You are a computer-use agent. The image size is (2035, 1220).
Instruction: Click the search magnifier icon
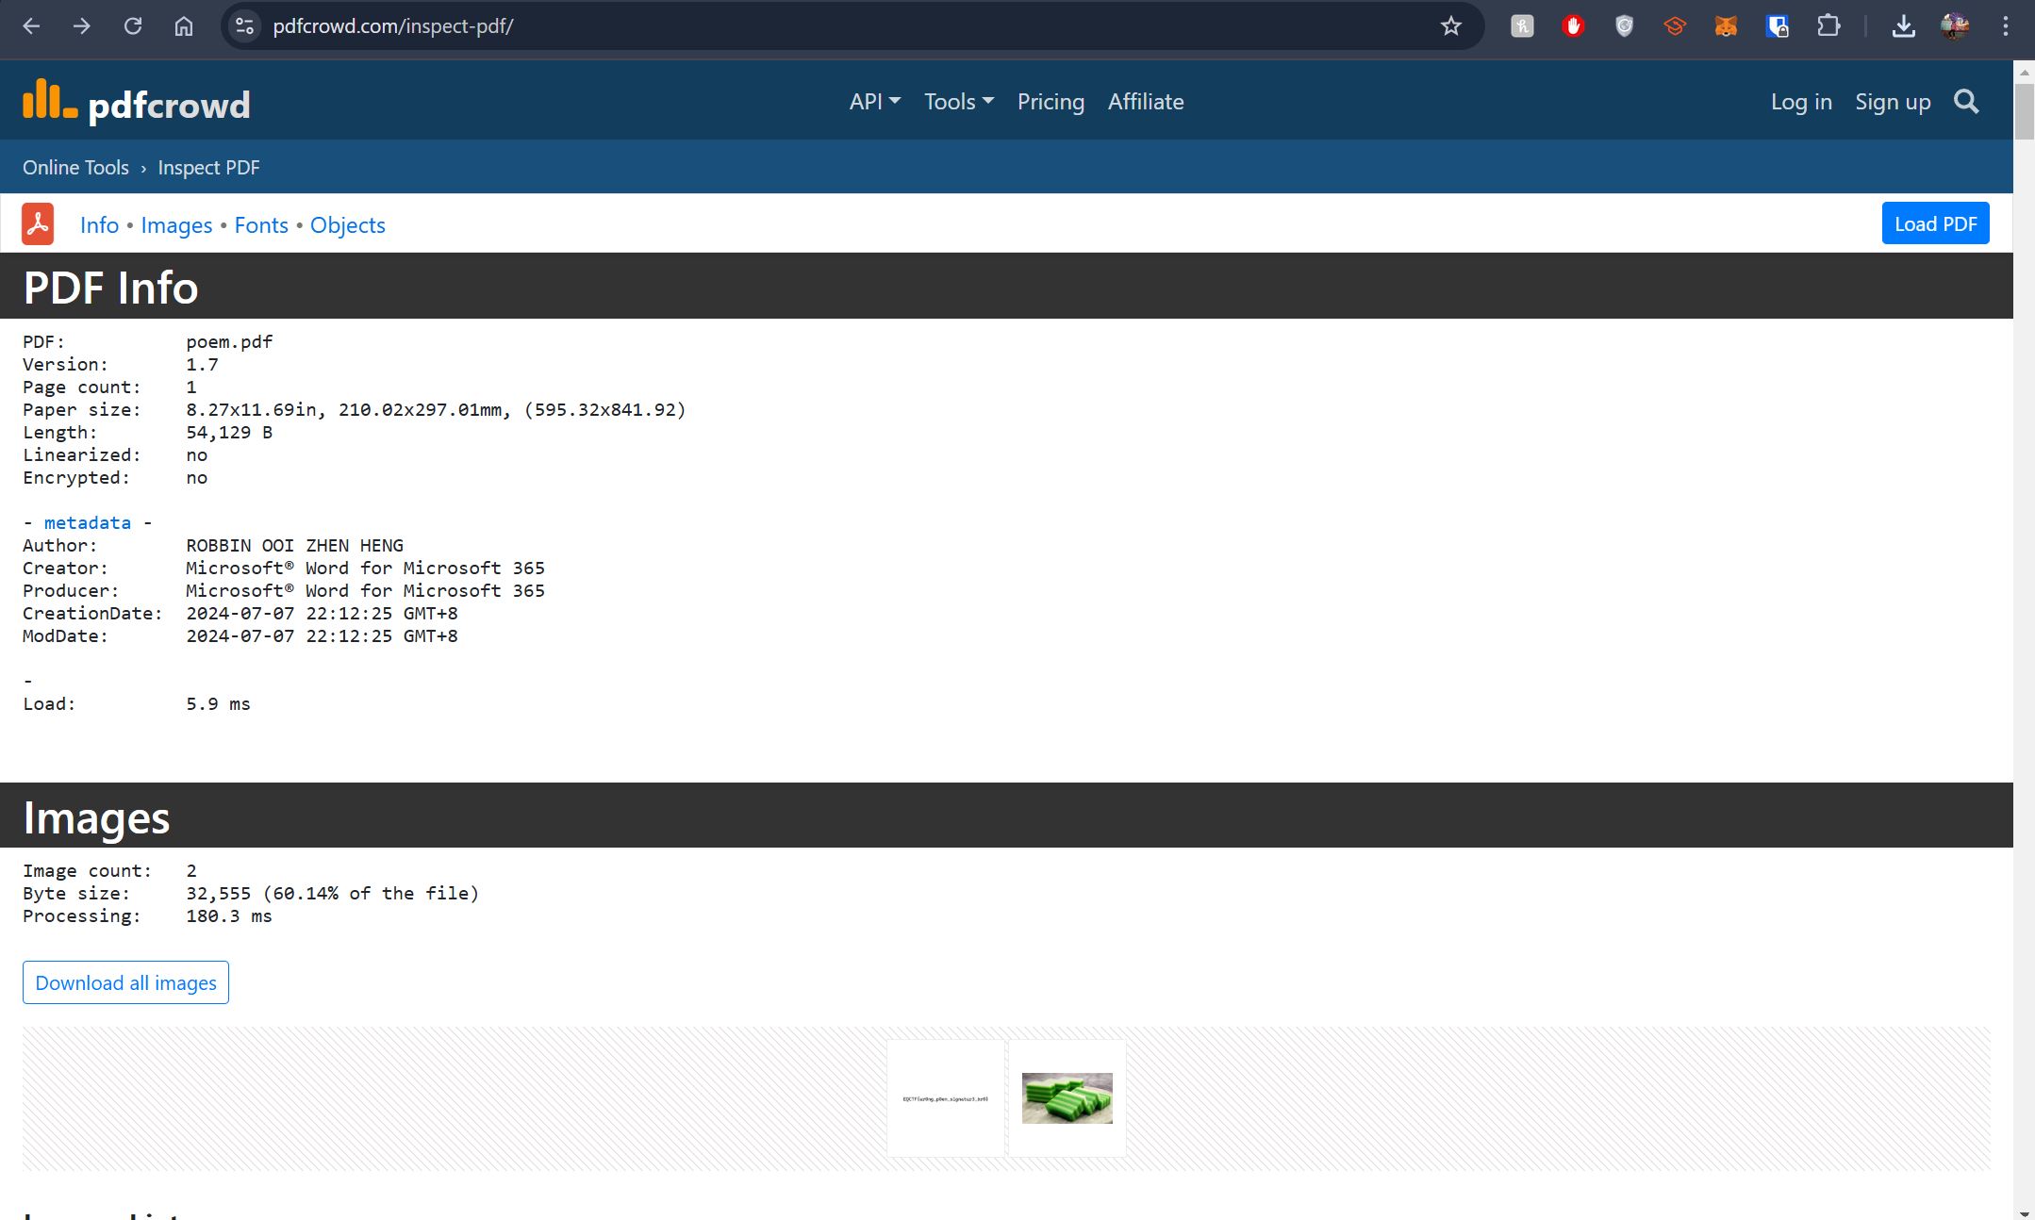tap(1965, 102)
